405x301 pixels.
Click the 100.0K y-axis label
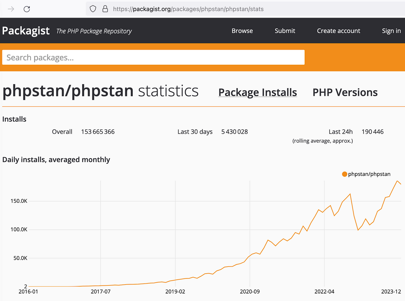coord(19,230)
